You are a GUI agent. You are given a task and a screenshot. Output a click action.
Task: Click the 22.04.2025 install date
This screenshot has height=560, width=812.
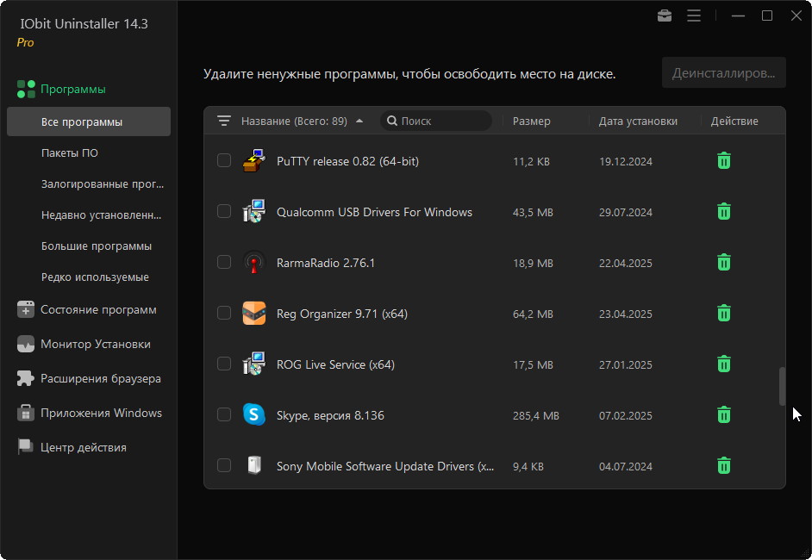626,263
